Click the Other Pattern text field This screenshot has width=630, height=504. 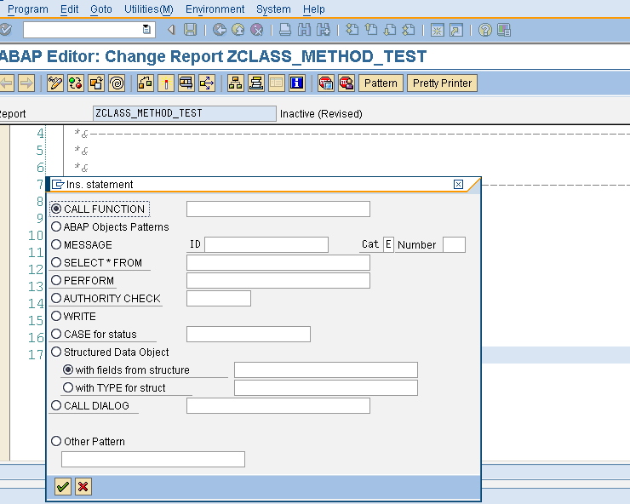tap(153, 459)
